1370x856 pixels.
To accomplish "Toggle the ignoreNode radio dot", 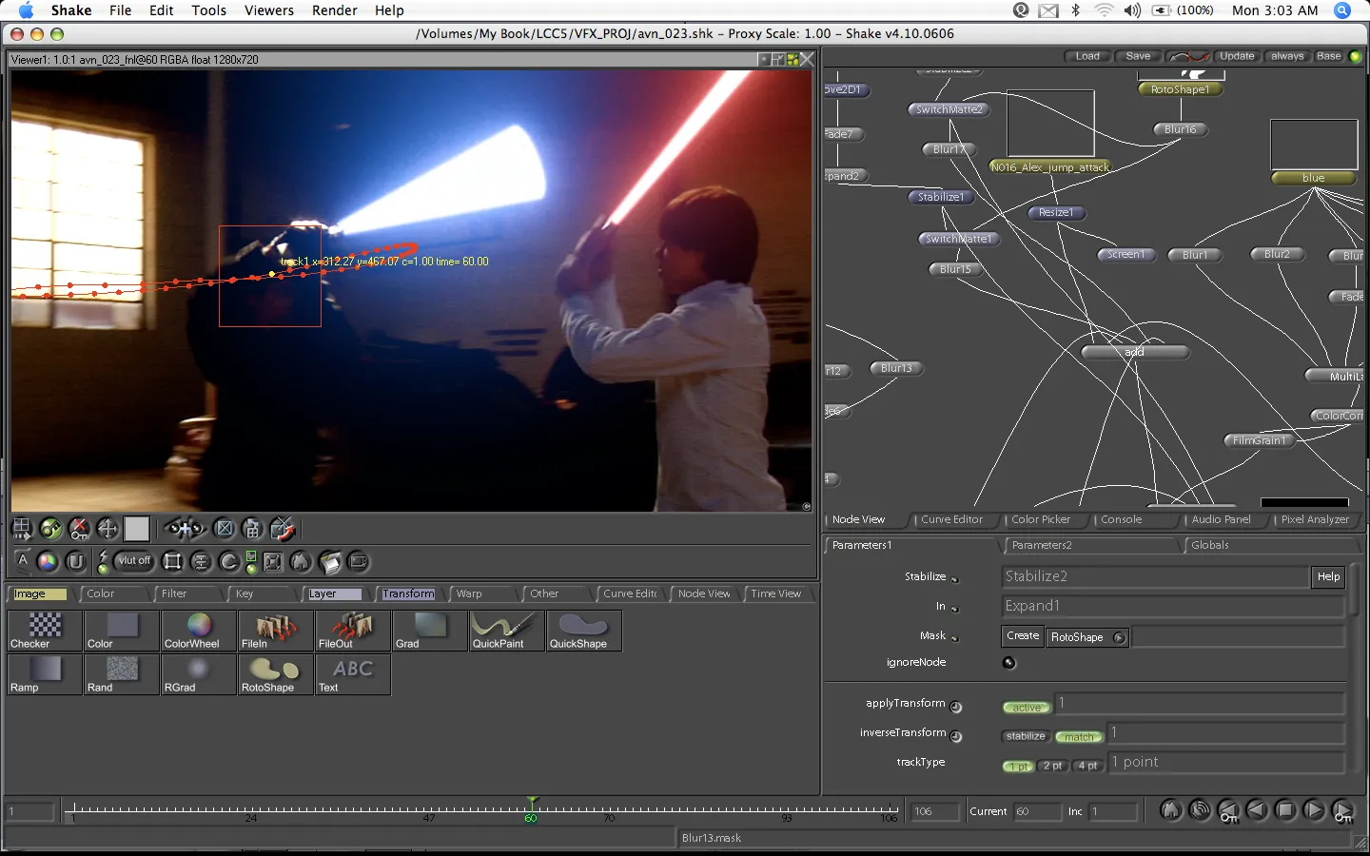I will point(1009,663).
